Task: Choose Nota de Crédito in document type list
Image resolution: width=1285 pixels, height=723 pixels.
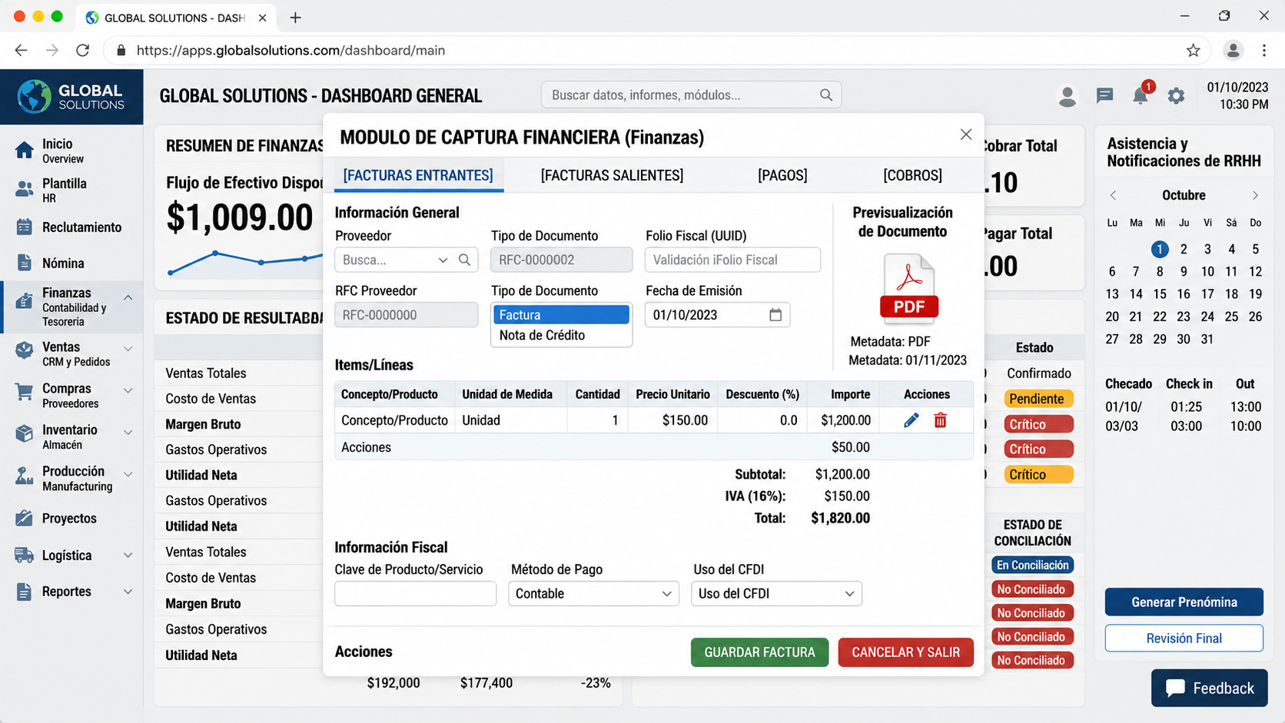Action: (x=561, y=335)
